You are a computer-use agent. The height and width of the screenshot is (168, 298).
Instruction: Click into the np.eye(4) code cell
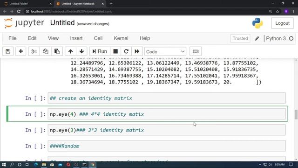coord(167,114)
